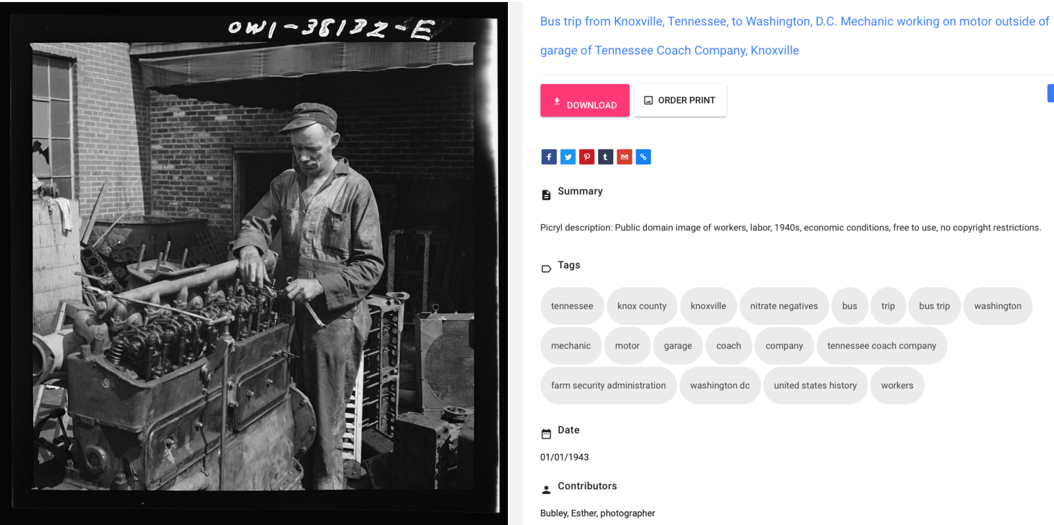
Task: Select the 'bus trip' tag
Action: pyautogui.click(x=934, y=306)
